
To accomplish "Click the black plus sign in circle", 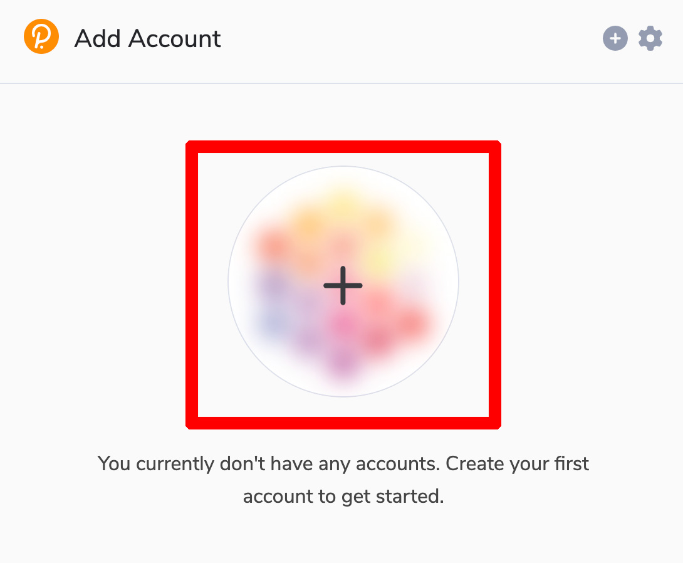I will 343,285.
